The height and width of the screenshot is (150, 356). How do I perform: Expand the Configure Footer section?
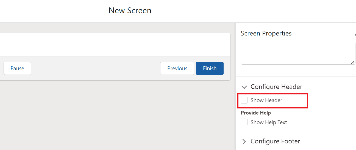coord(275,141)
